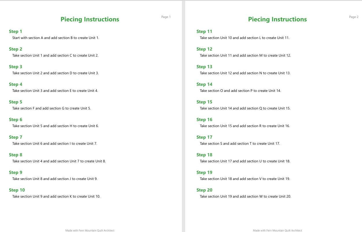Click the Piecing Instructions title on Page 2
Image resolution: width=362 pixels, height=232 pixels.
pyautogui.click(x=277, y=19)
